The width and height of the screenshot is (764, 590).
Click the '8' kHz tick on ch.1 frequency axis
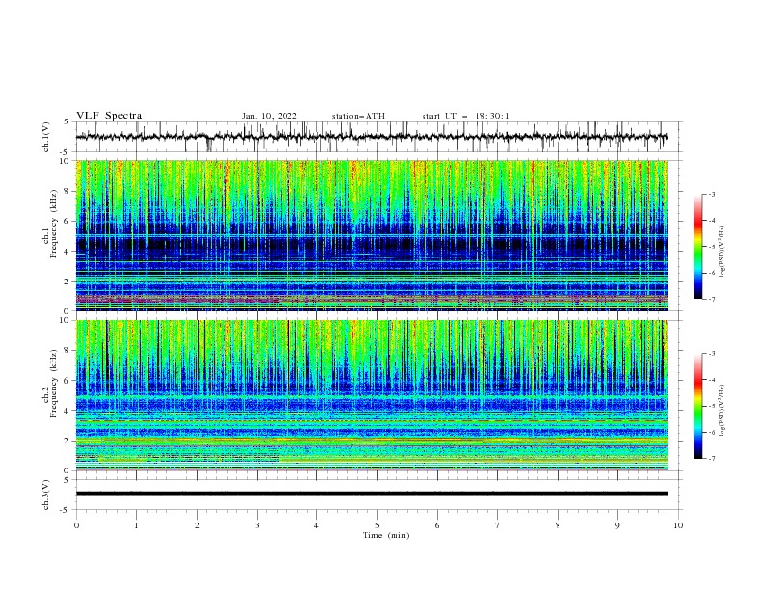click(68, 191)
